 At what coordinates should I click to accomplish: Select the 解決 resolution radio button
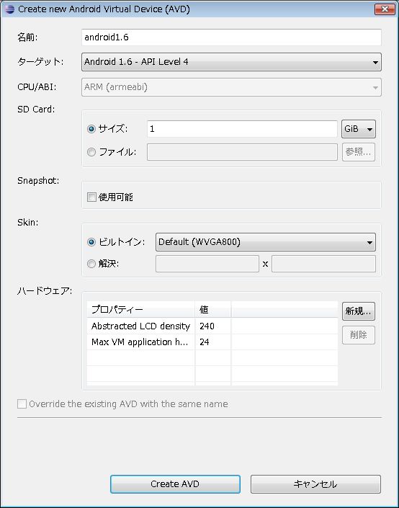pos(91,264)
